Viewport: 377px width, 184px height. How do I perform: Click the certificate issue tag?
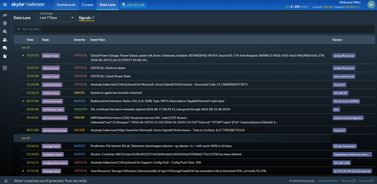click(x=53, y=109)
